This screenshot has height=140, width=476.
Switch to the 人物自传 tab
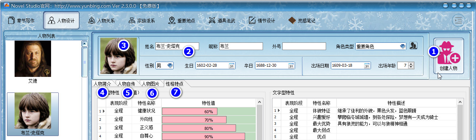coord(126,84)
